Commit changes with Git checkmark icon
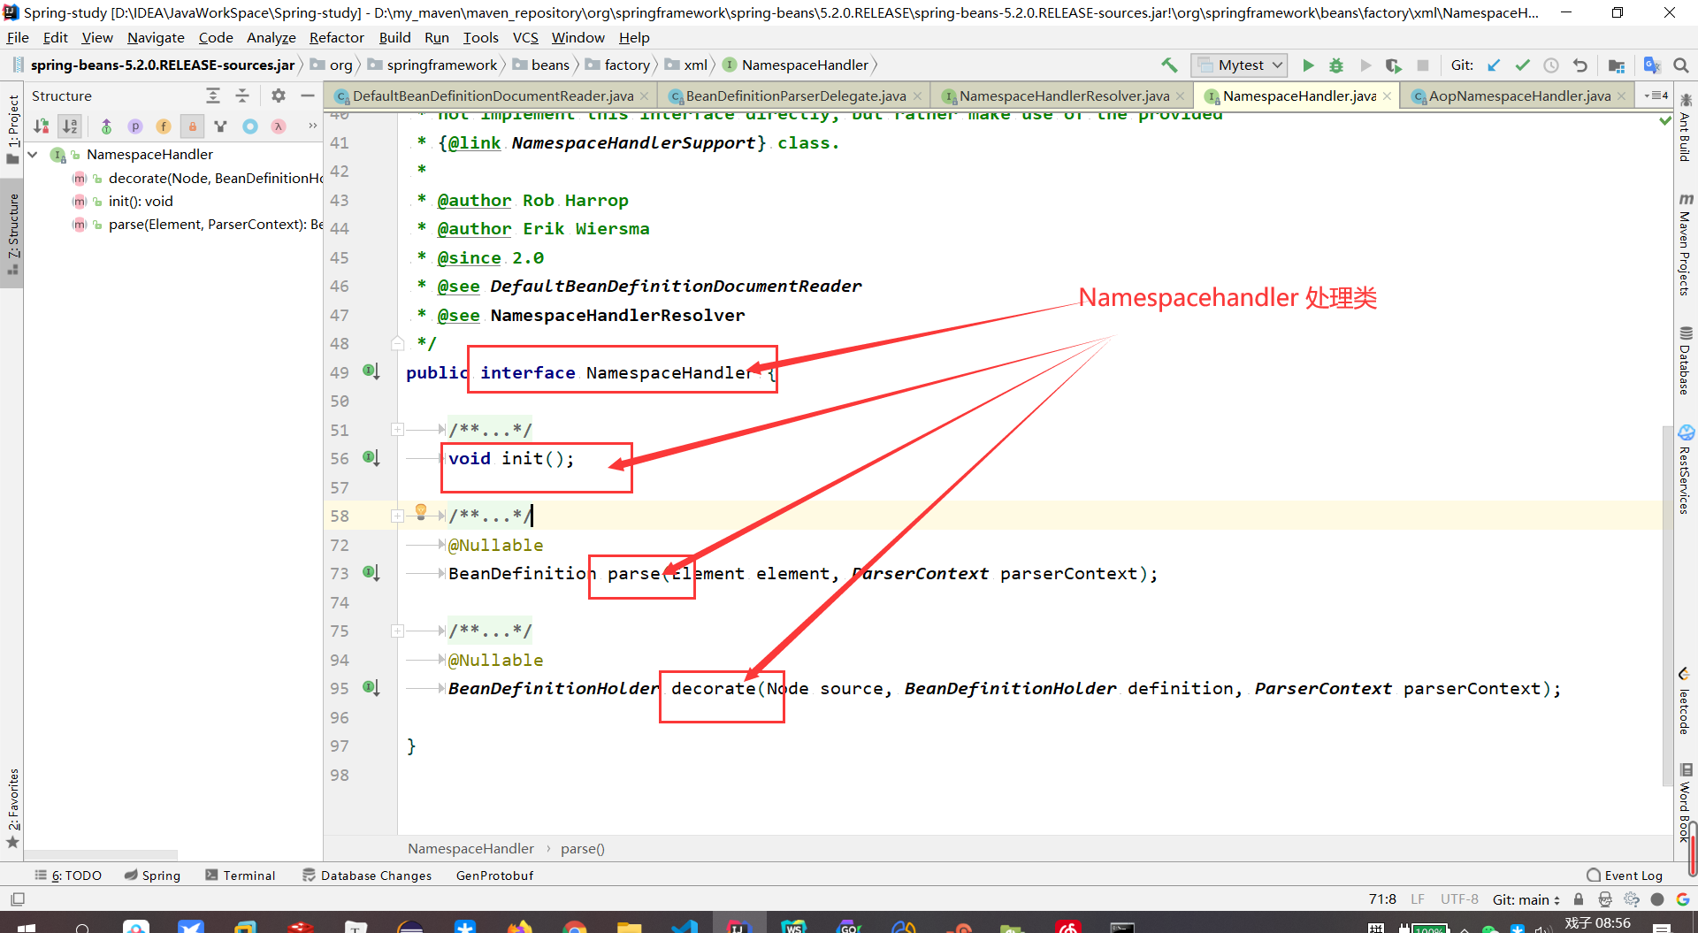This screenshot has width=1698, height=933. click(1523, 65)
